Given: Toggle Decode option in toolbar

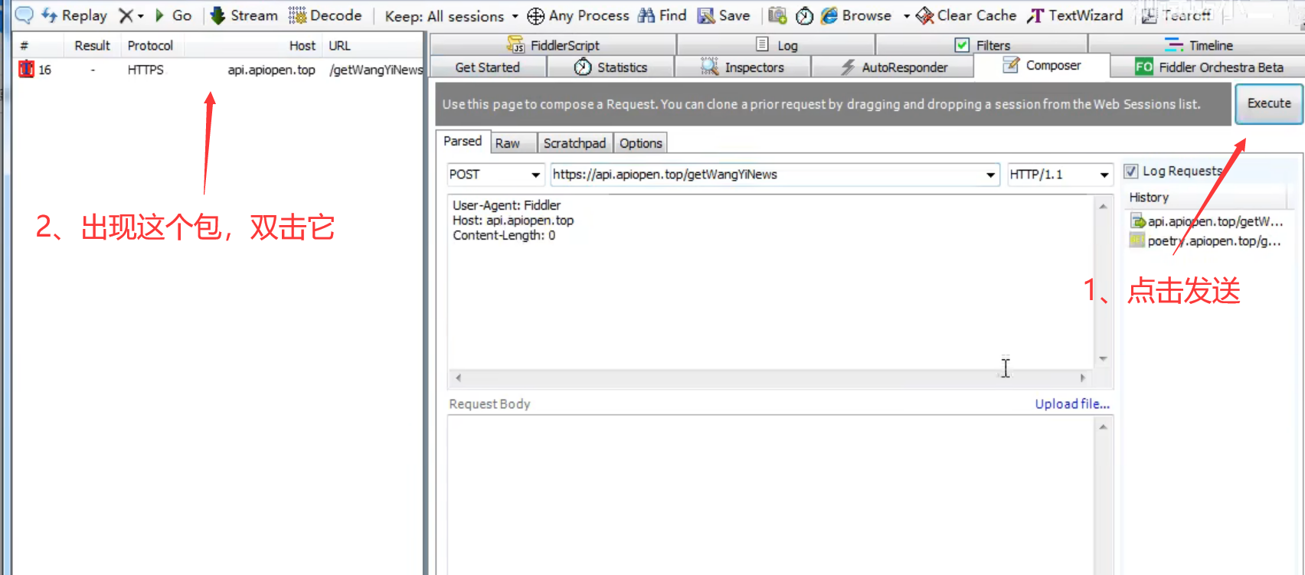Looking at the screenshot, I should (x=325, y=15).
